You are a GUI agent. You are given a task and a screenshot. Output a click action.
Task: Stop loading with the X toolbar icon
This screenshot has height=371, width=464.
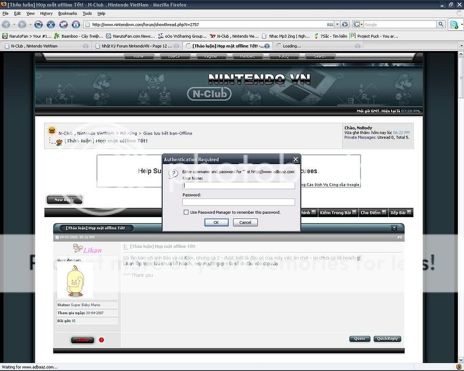click(51, 25)
